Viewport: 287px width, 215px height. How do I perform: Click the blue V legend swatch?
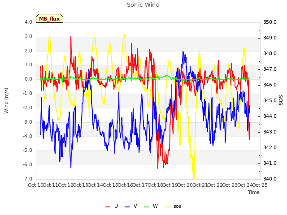coord(127,207)
